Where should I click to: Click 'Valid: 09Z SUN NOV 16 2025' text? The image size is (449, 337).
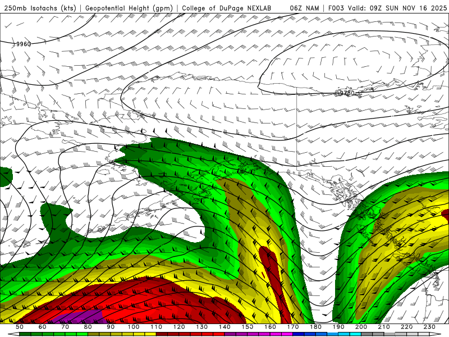pyautogui.click(x=397, y=8)
